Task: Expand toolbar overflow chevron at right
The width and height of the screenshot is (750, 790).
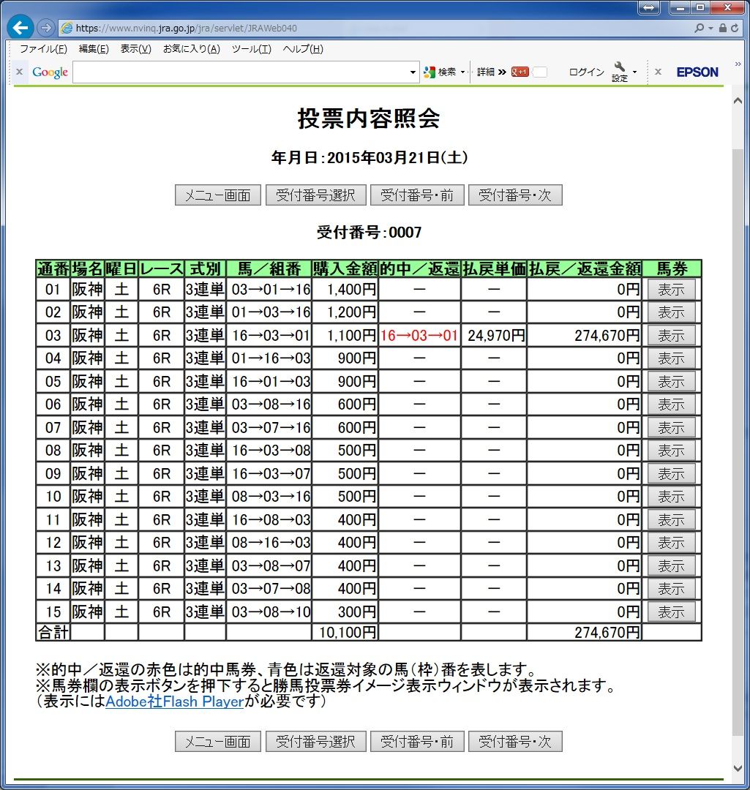Action: coord(738,64)
